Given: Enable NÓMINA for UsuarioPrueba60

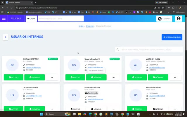Looking at the screenshot, I should (96, 109).
